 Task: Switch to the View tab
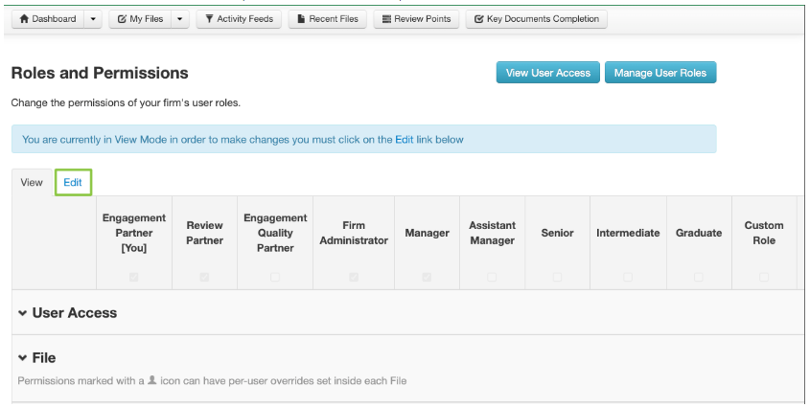32,182
